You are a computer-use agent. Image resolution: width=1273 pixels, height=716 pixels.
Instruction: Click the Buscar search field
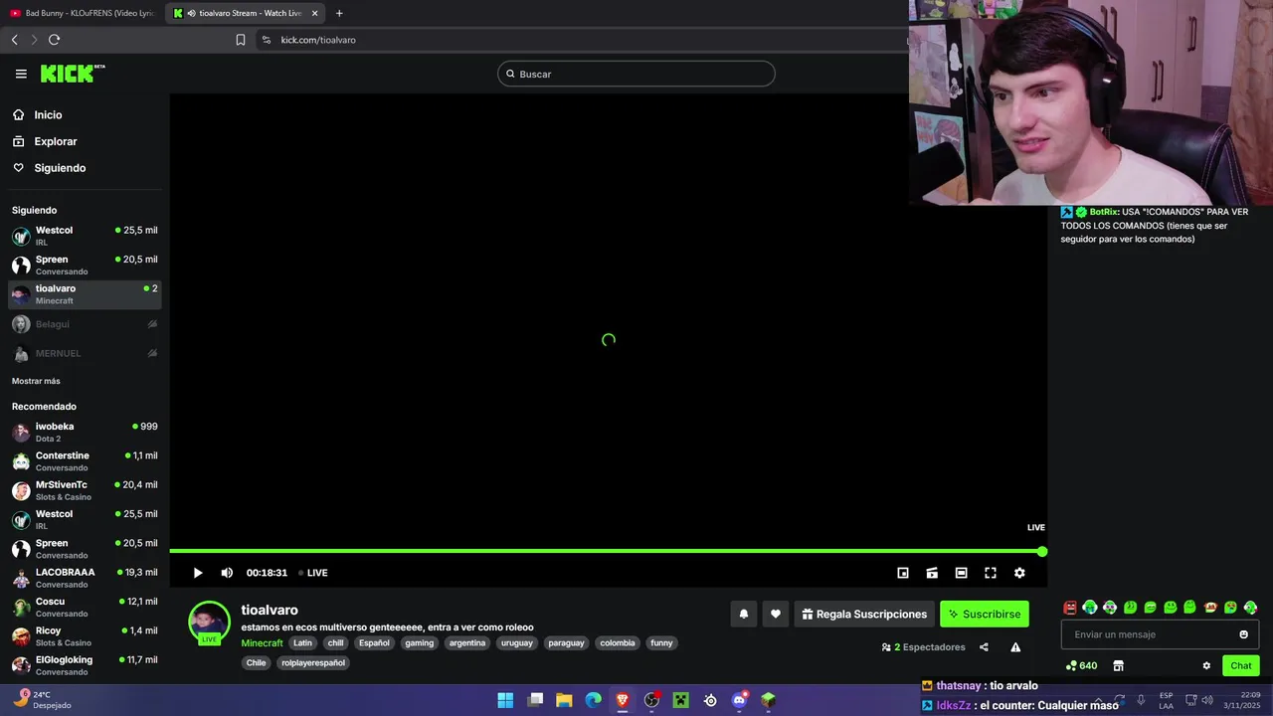point(636,74)
